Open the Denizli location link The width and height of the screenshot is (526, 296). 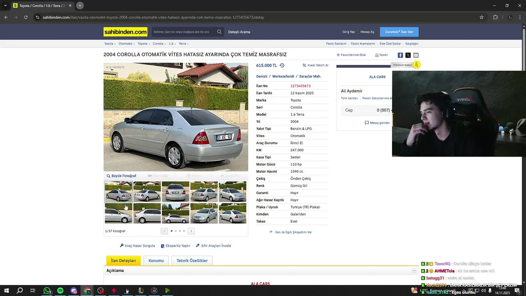pos(262,76)
